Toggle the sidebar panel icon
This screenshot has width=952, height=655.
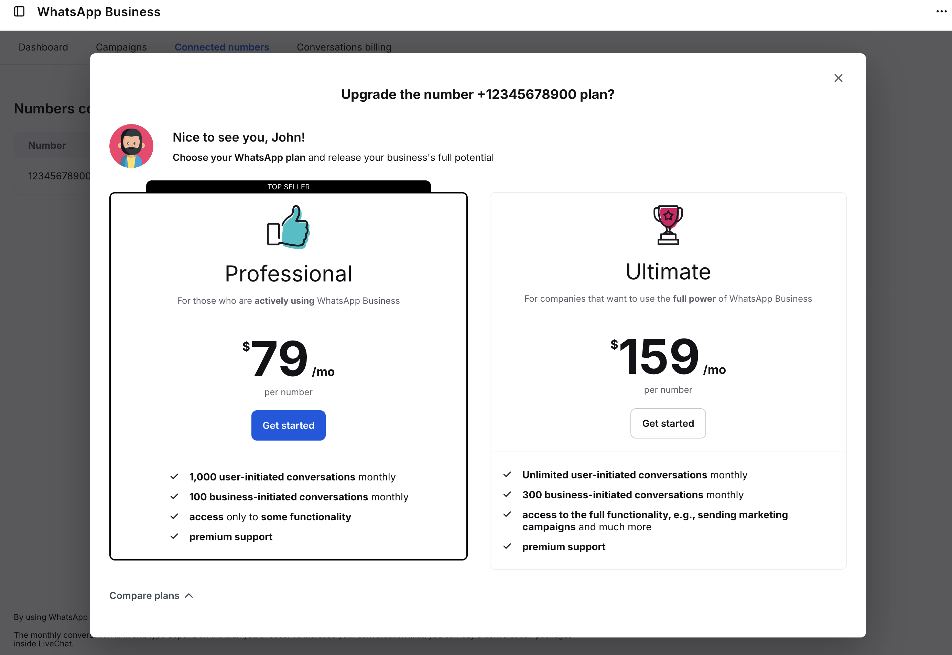[19, 11]
